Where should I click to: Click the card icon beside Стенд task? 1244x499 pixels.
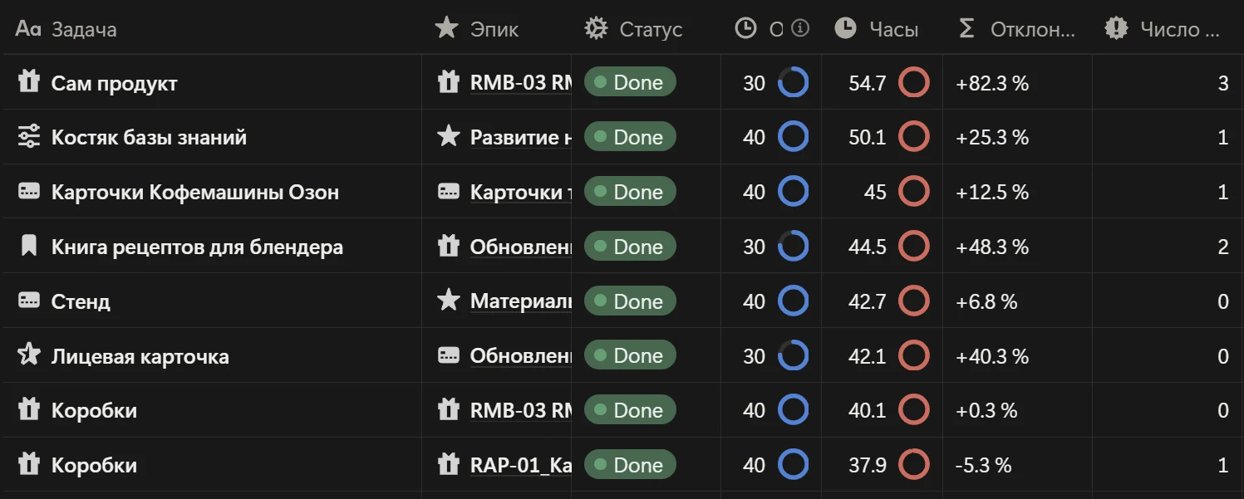[x=29, y=301]
